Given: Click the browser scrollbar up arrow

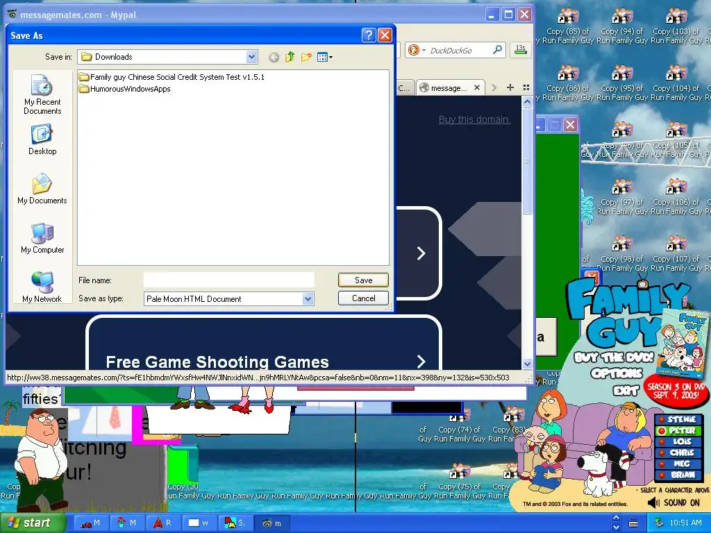Looking at the screenshot, I should (x=527, y=102).
